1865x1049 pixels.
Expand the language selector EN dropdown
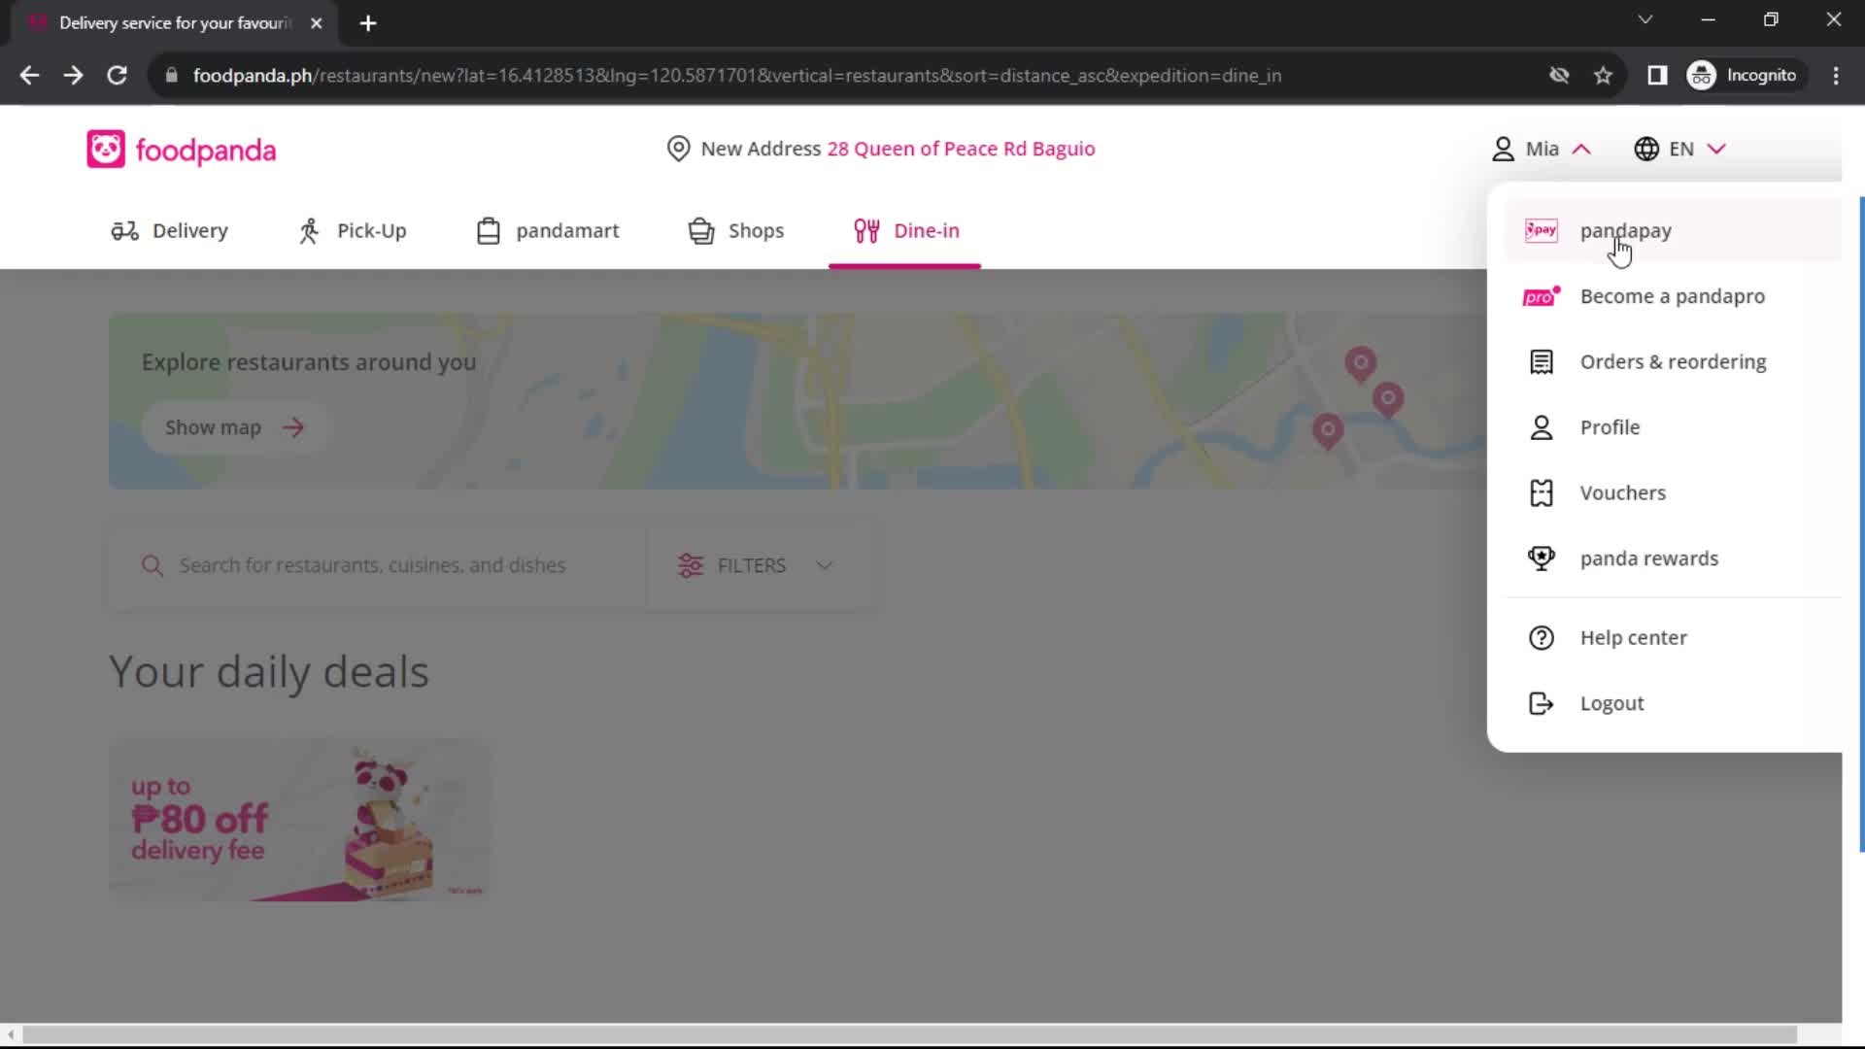[x=1681, y=149]
